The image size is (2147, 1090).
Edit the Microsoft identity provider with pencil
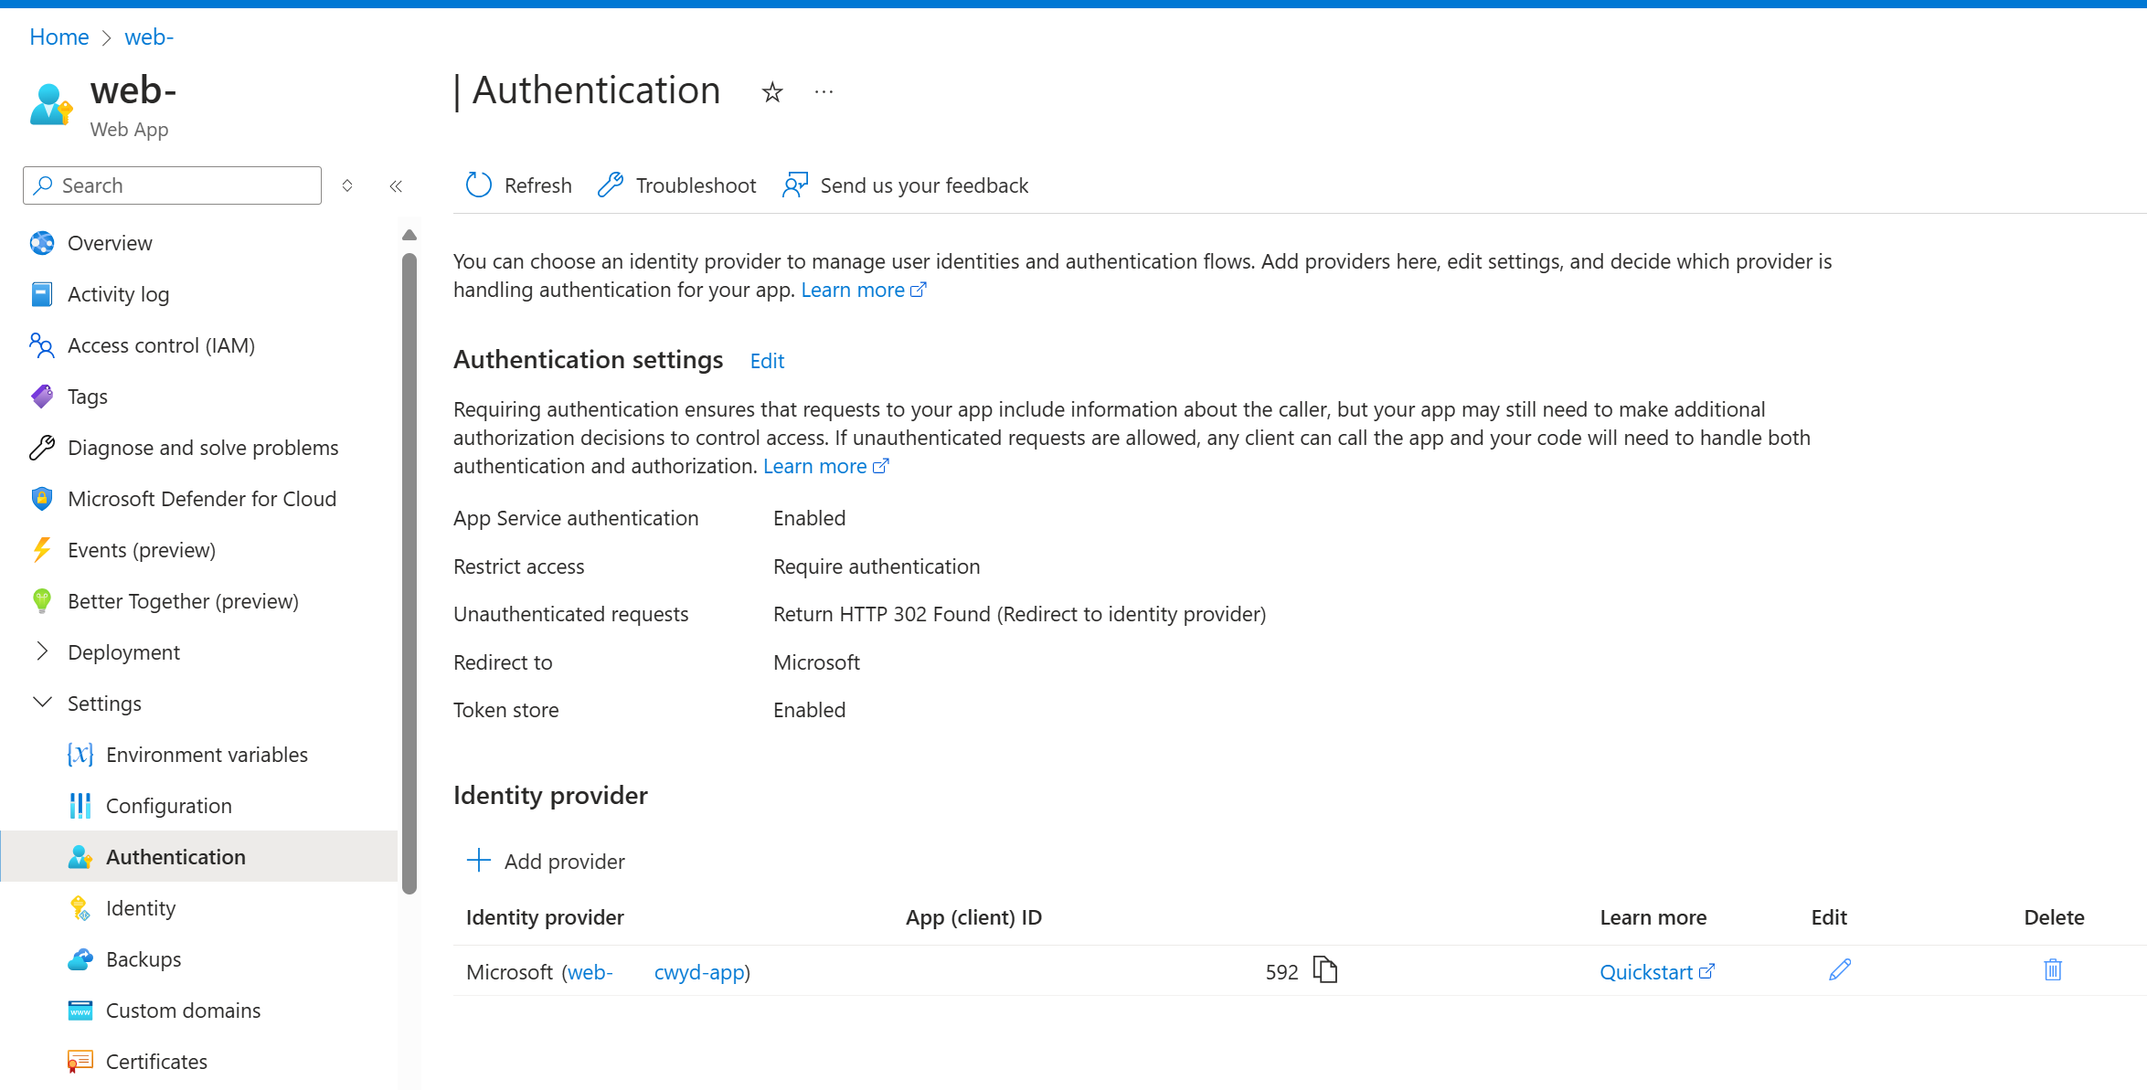pos(1840,970)
